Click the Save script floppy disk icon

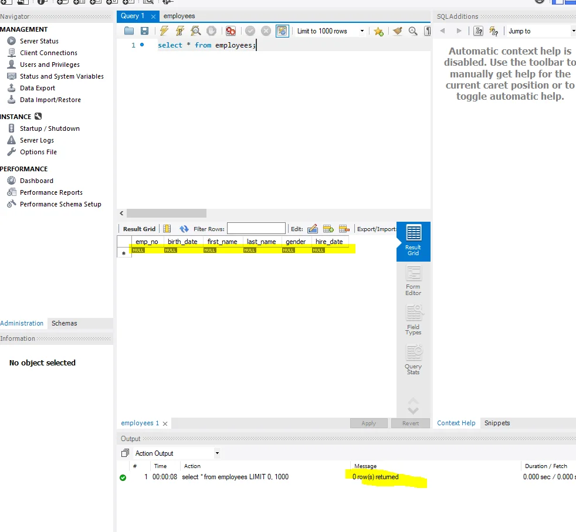(x=144, y=31)
